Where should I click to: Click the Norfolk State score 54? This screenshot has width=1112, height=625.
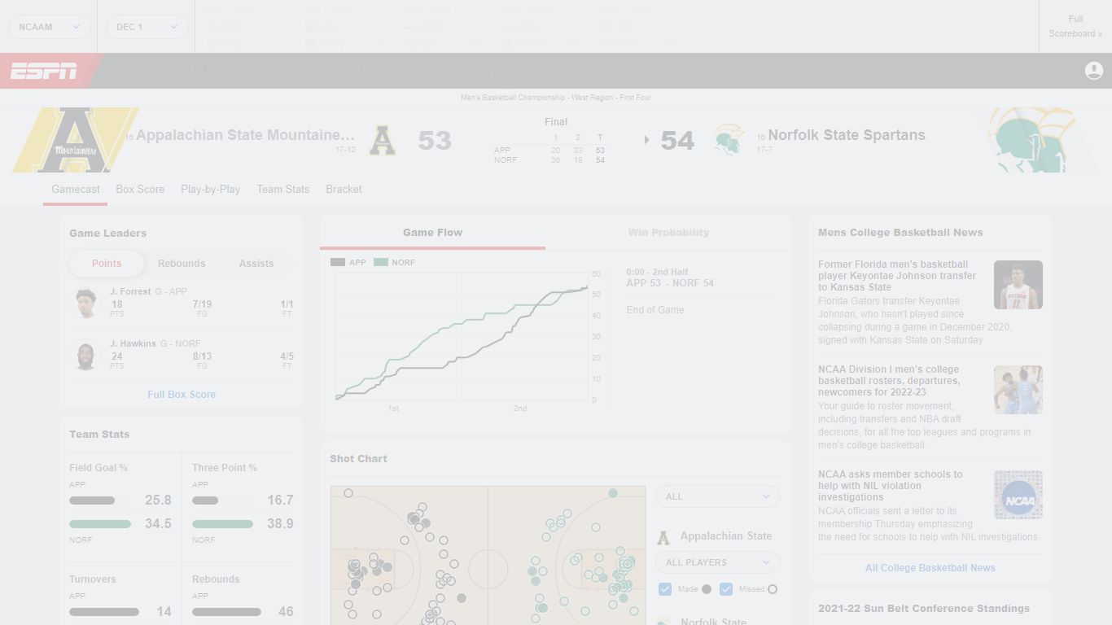click(x=677, y=141)
